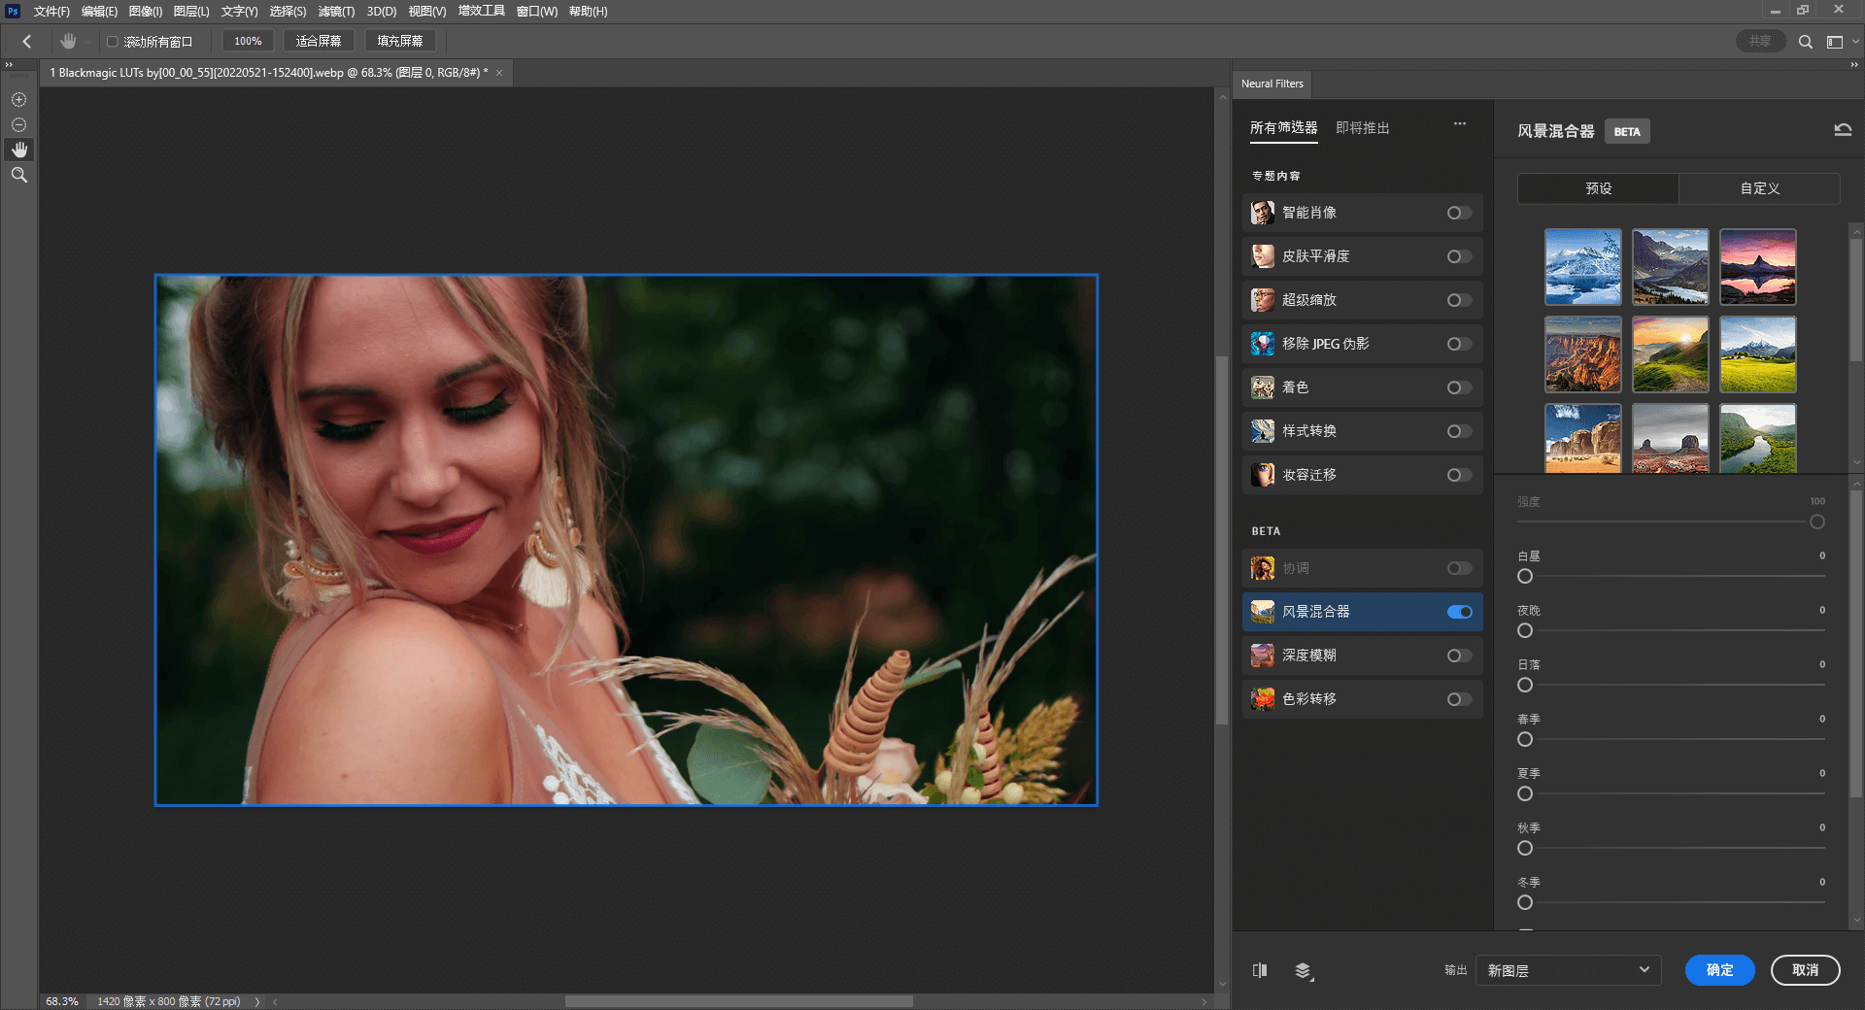Open the 滤镜(T) menu
1865x1010 pixels.
click(x=335, y=12)
